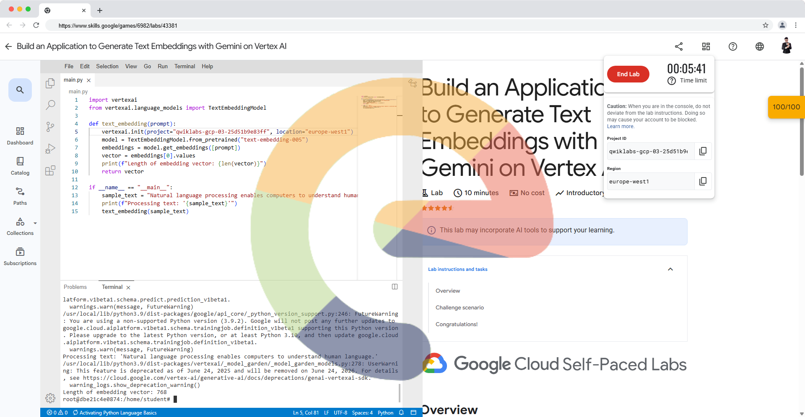Go to the Overview instructions link
This screenshot has width=805, height=417.
tap(448, 291)
